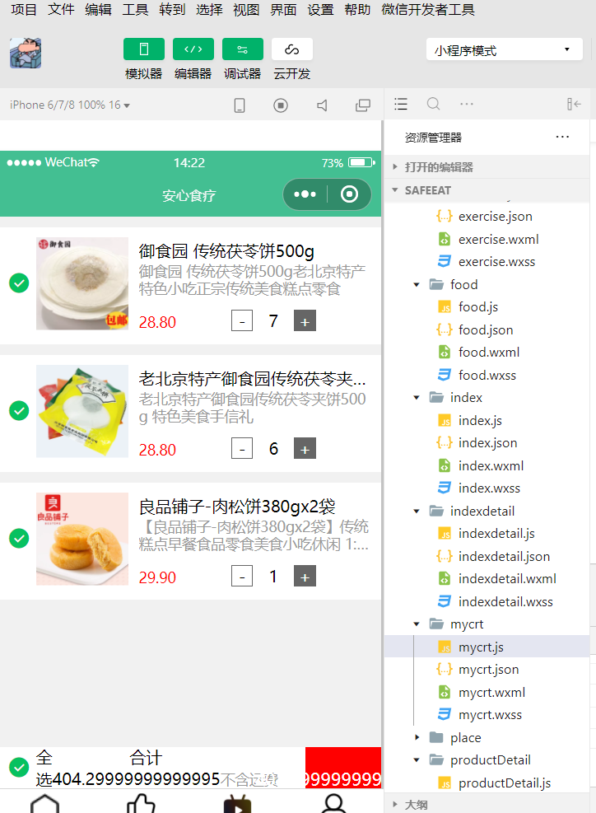Open the iPhone 6/7/8 device dropdown
Viewport: 596px width, 813px height.
point(69,105)
